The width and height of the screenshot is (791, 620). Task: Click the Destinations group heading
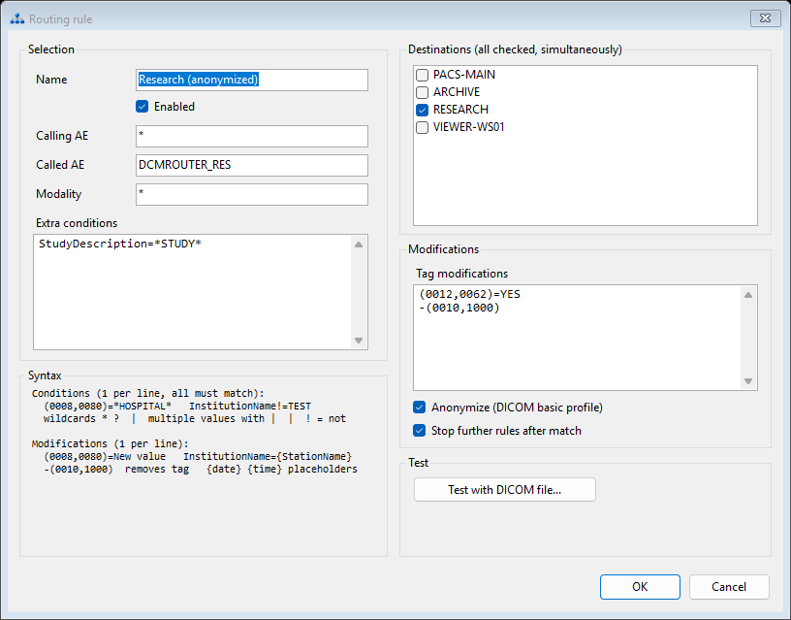click(515, 49)
